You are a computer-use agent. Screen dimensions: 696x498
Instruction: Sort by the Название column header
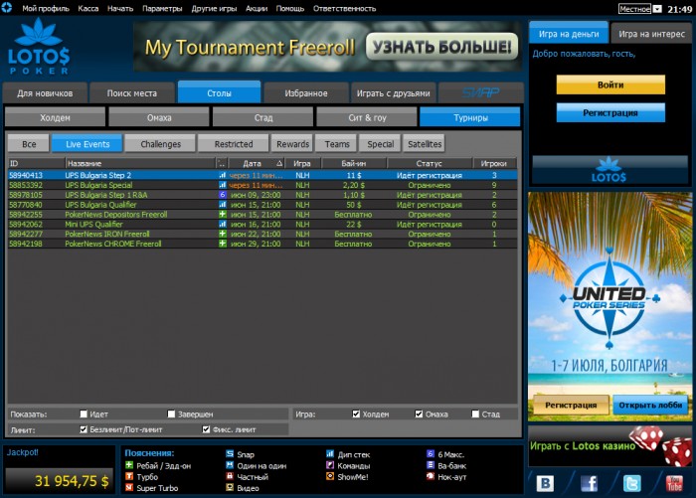pyautogui.click(x=140, y=163)
